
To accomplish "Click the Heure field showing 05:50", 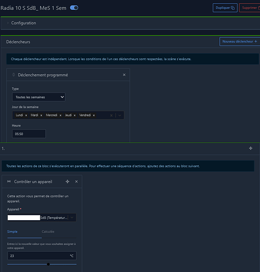I will pos(29,134).
